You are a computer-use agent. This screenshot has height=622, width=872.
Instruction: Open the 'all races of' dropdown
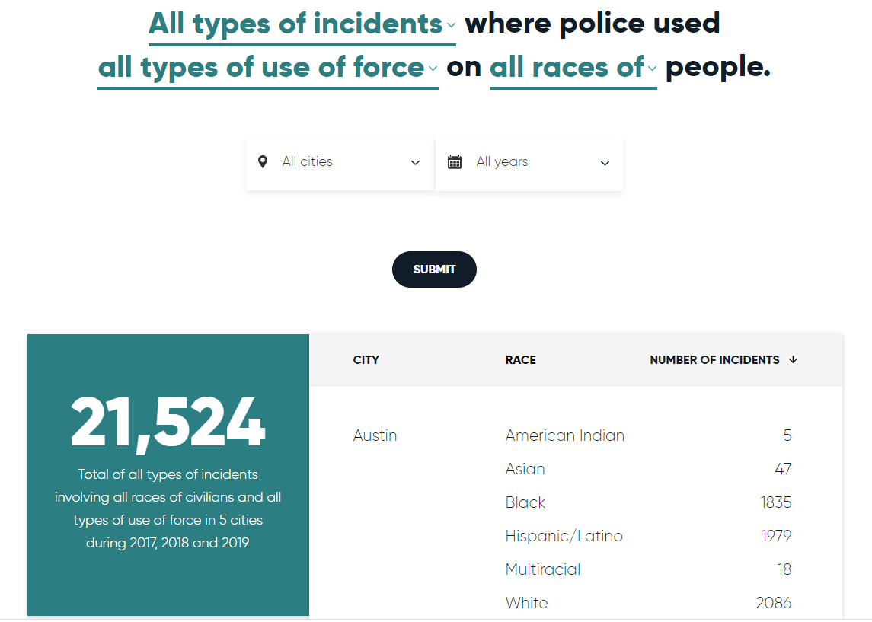pyautogui.click(x=573, y=69)
